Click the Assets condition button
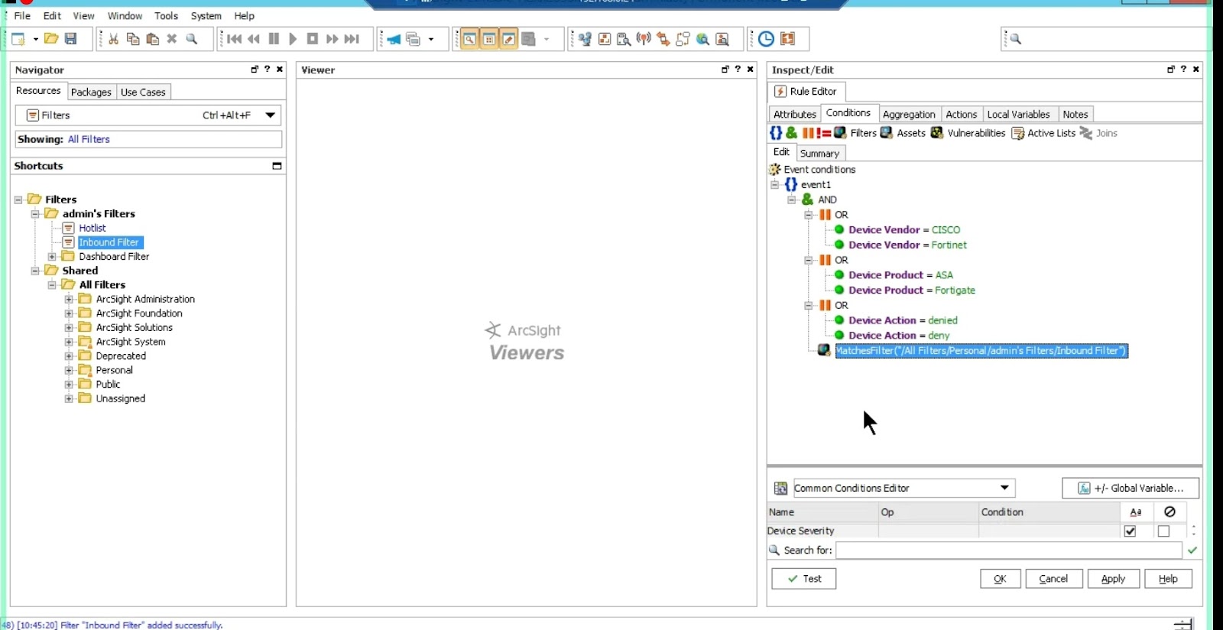The height and width of the screenshot is (630, 1223). [903, 133]
